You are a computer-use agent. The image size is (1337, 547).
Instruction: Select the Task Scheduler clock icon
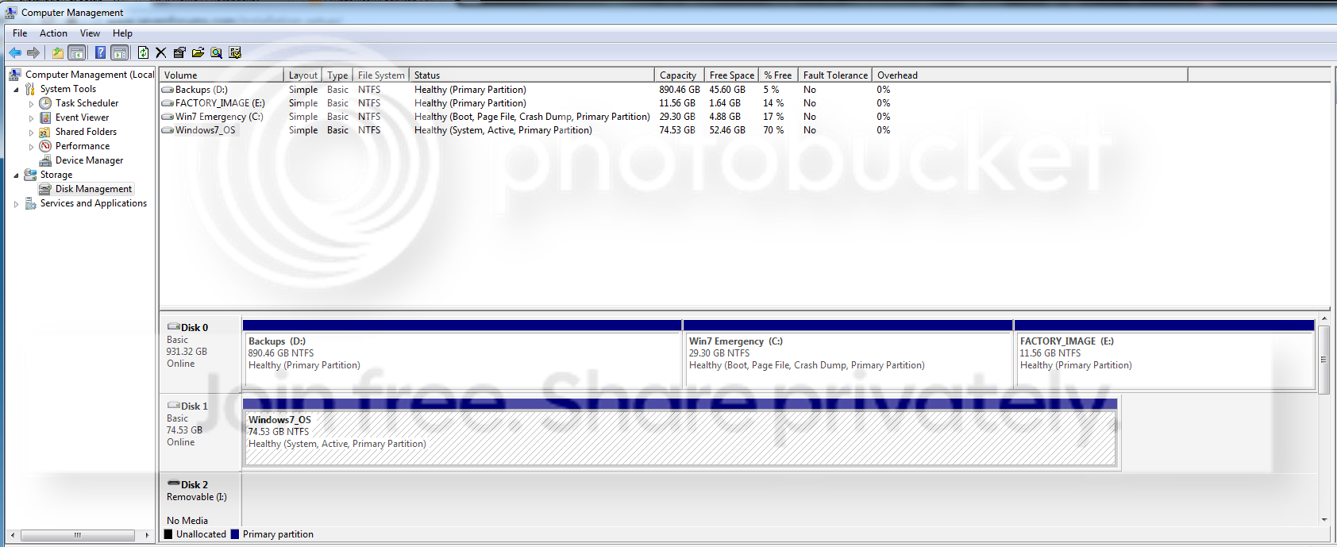tap(45, 103)
